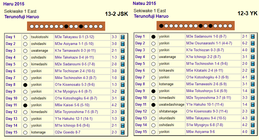Open Haru Day 1 link

point(10,37)
